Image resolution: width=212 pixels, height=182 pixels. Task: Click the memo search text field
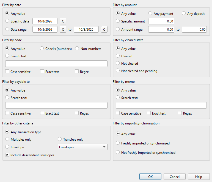pos(161,105)
